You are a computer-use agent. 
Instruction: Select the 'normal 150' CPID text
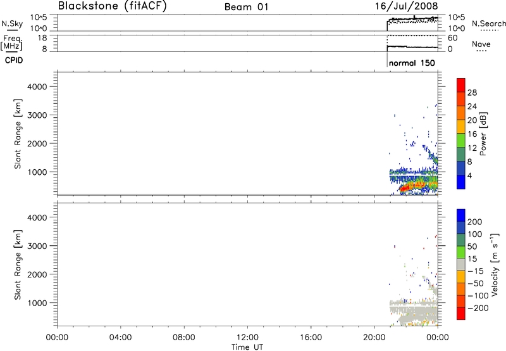412,63
